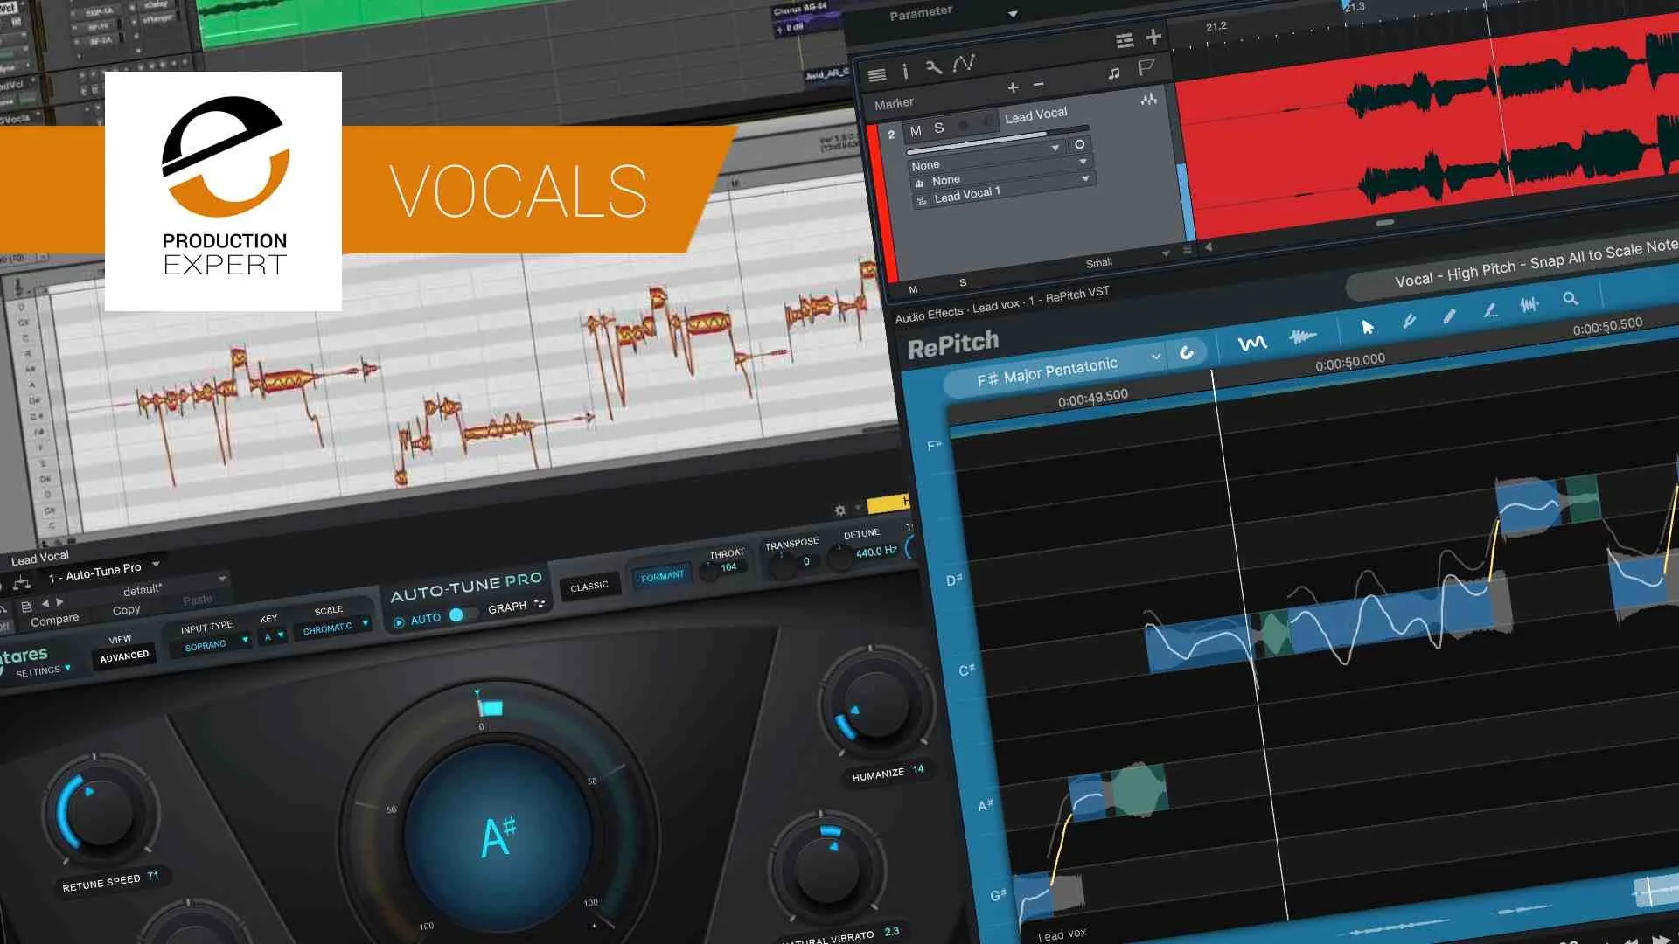Click the Detune 440.0 Hz value
The height and width of the screenshot is (944, 1679).
click(876, 552)
